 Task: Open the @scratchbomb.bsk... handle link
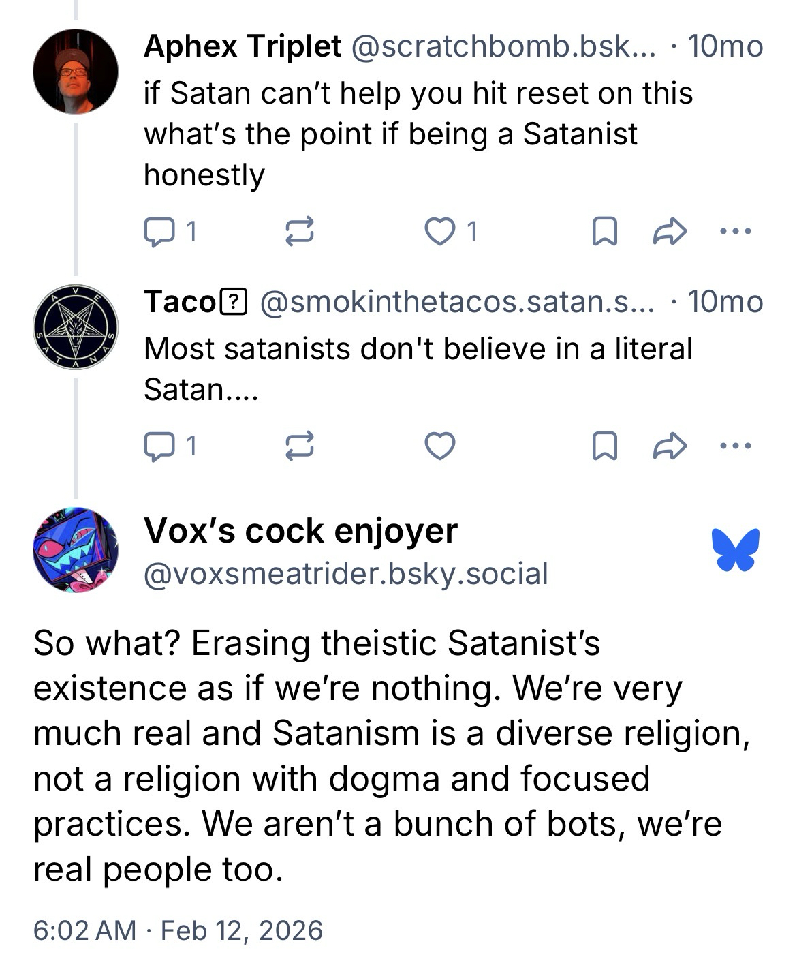point(503,46)
